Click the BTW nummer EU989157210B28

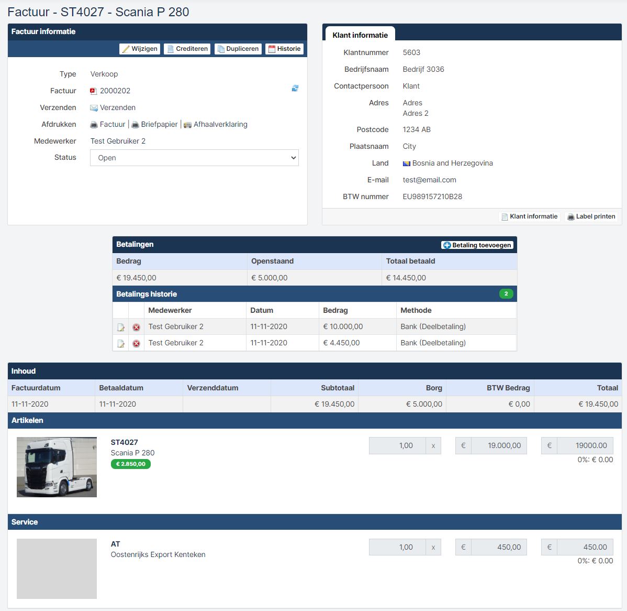coord(432,197)
